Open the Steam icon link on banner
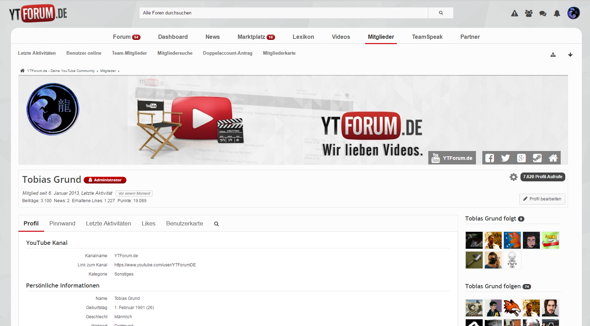 (537, 158)
